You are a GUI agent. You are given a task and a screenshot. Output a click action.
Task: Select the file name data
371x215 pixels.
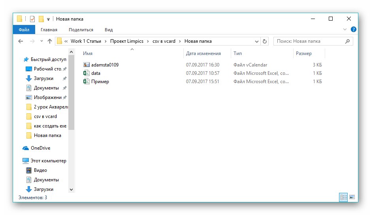point(96,73)
